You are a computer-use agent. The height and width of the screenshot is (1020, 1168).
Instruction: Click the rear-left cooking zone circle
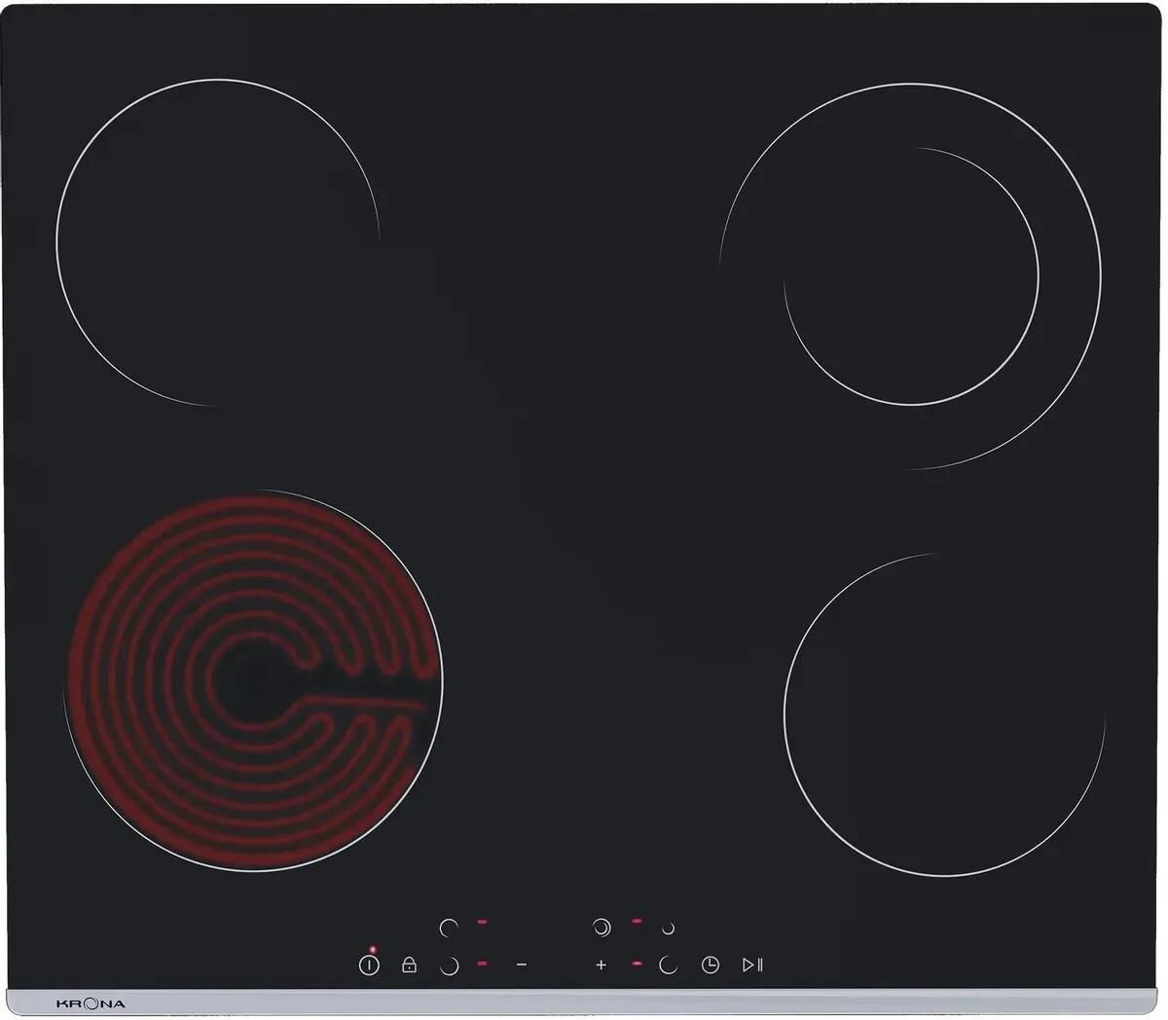coord(217,243)
